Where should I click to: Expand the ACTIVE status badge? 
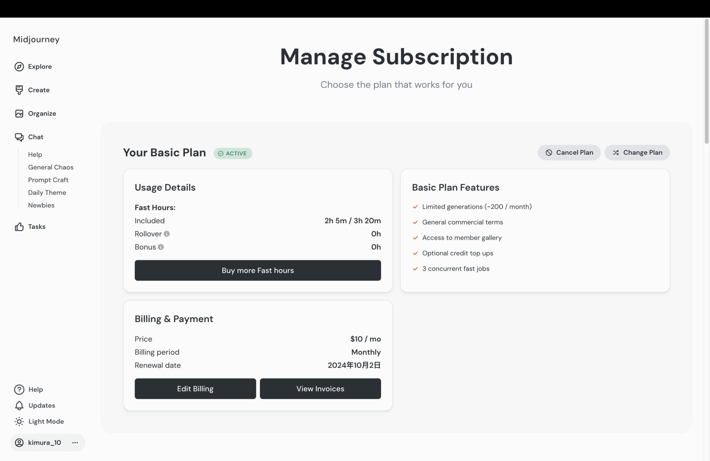(233, 153)
